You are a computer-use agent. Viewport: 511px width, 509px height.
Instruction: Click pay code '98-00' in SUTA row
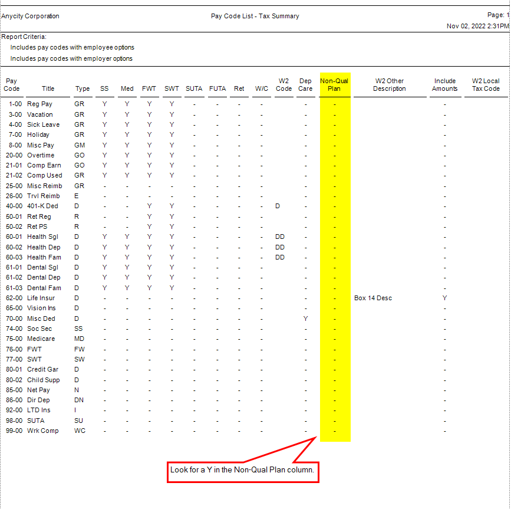pos(14,421)
